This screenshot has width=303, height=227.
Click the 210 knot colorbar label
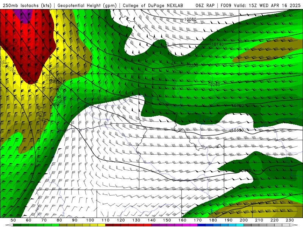(259, 220)
